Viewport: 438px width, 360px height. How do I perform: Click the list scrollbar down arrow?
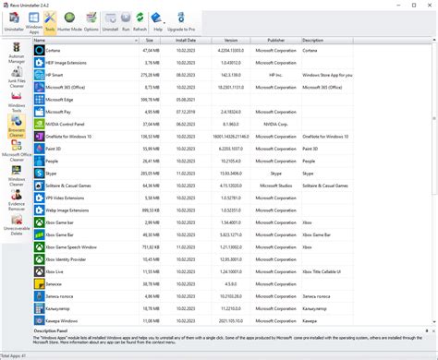[x=434, y=322]
